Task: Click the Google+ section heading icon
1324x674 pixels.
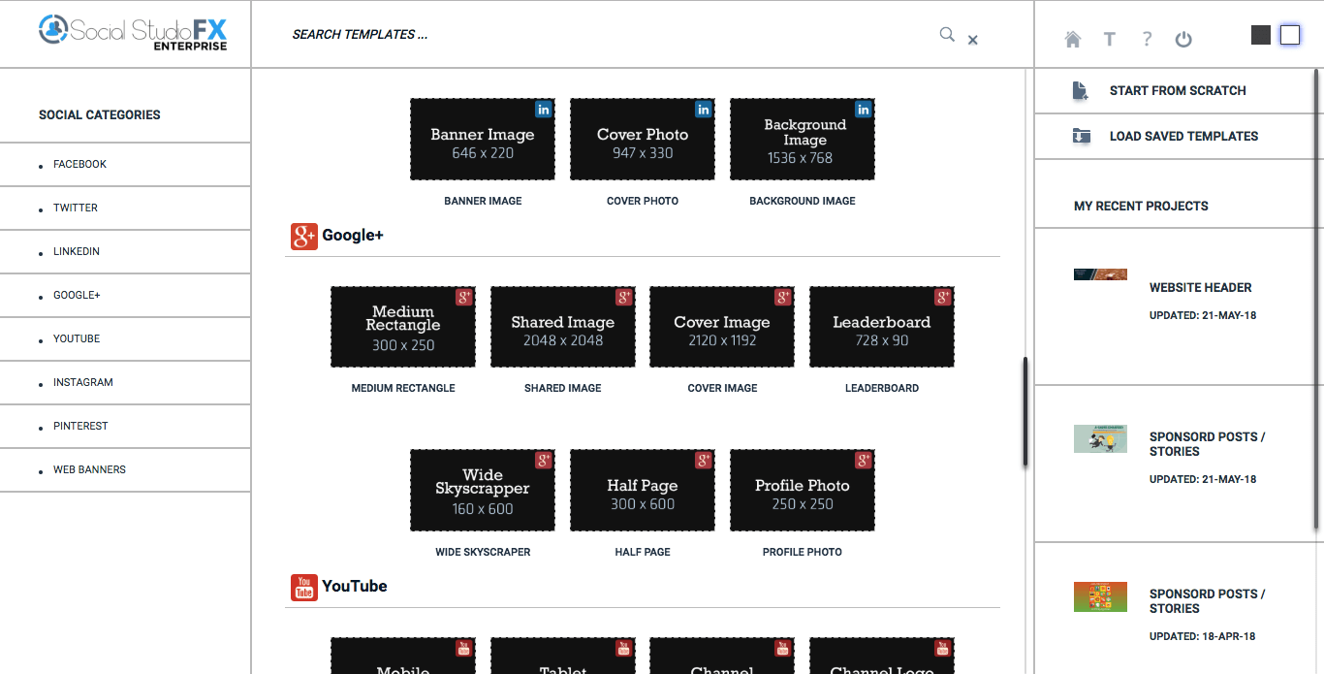Action: point(304,236)
